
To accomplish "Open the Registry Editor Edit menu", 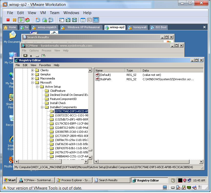I will click(25, 65).
